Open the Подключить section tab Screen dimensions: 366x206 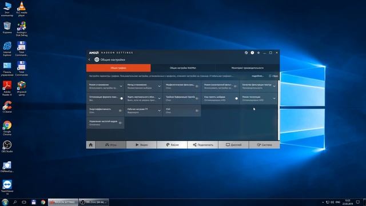tap(203, 145)
